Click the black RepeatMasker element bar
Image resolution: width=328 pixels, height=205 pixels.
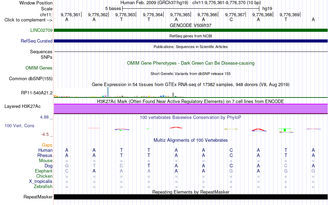click(191, 197)
